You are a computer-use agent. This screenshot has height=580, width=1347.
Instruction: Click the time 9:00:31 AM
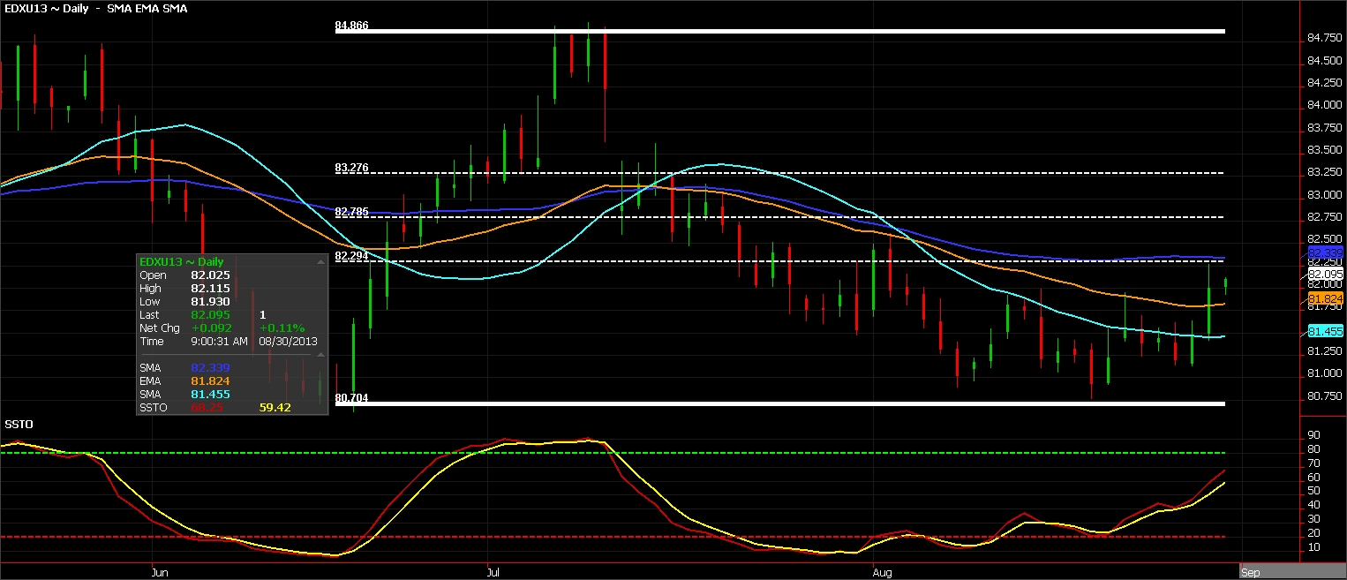click(x=220, y=341)
